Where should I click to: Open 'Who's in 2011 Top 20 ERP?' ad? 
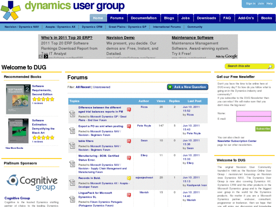[67, 38]
